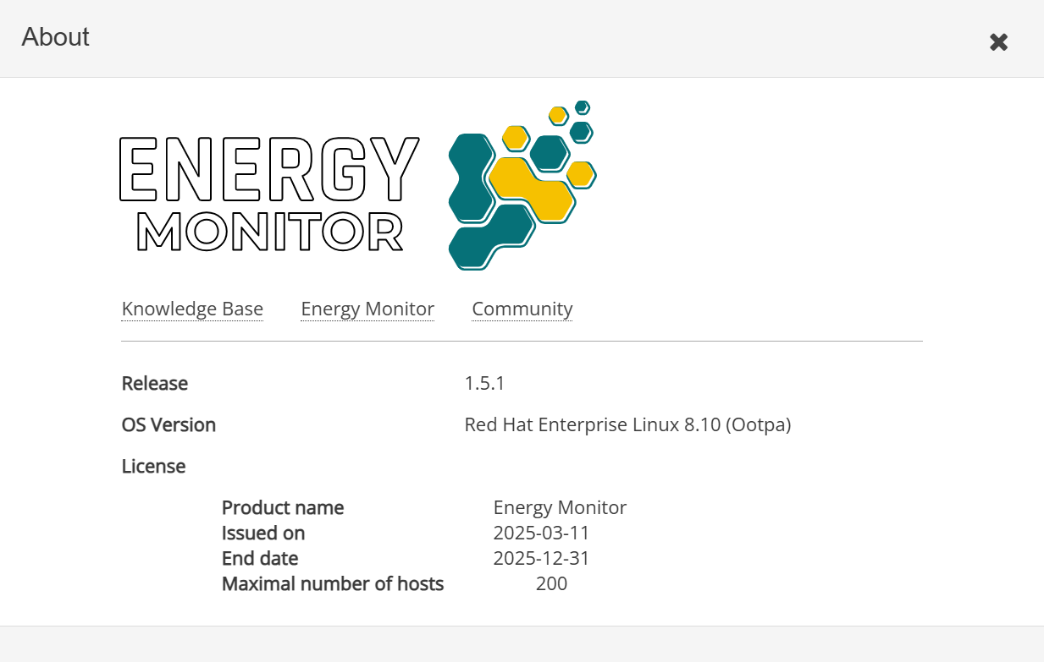Click the License section heading
This screenshot has height=662, width=1044.
tap(153, 467)
